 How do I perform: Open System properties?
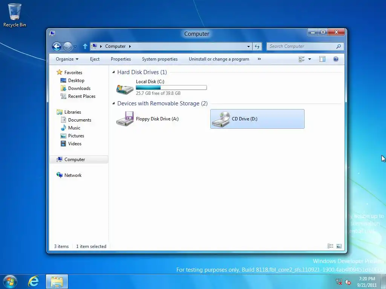160,59
